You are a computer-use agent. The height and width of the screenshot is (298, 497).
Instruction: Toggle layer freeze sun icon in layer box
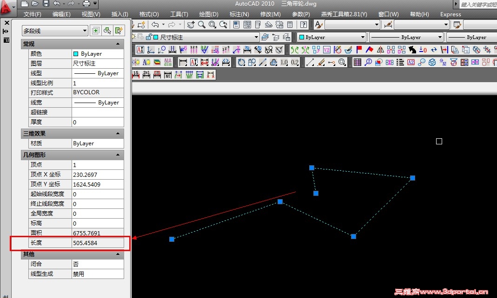pyautogui.click(x=133, y=37)
